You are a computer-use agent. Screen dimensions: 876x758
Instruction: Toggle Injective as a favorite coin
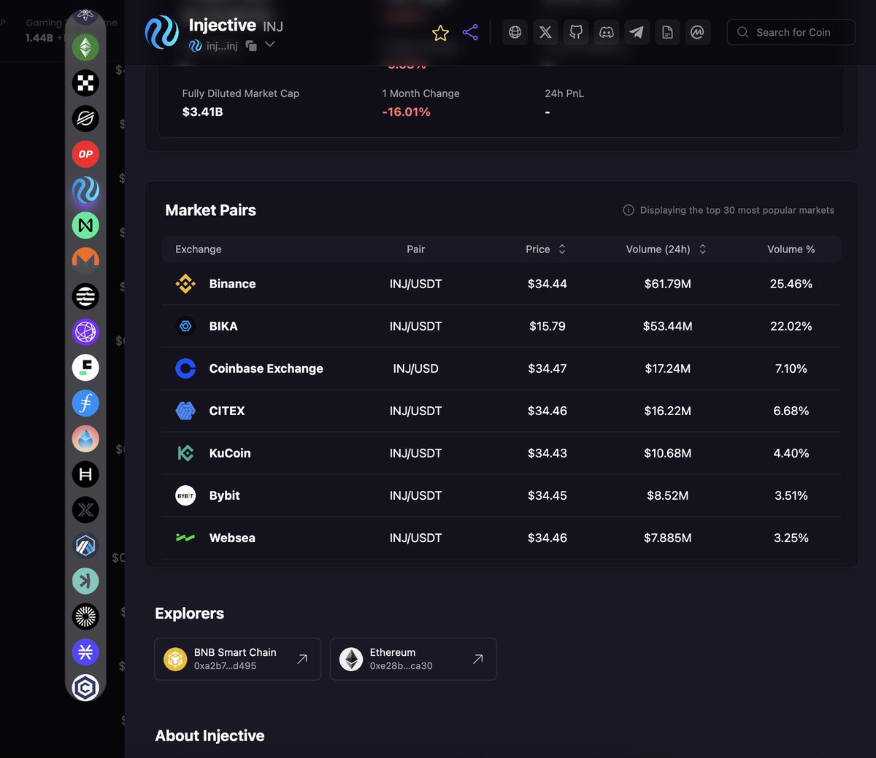(440, 32)
